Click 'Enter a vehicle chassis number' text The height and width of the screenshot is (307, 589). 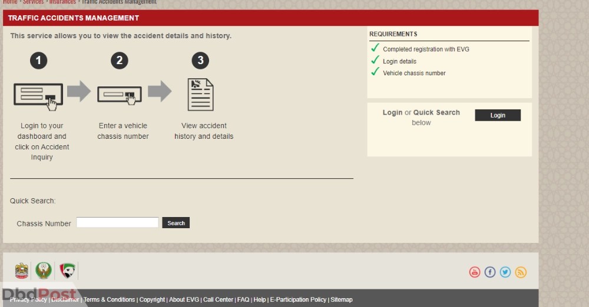123,131
